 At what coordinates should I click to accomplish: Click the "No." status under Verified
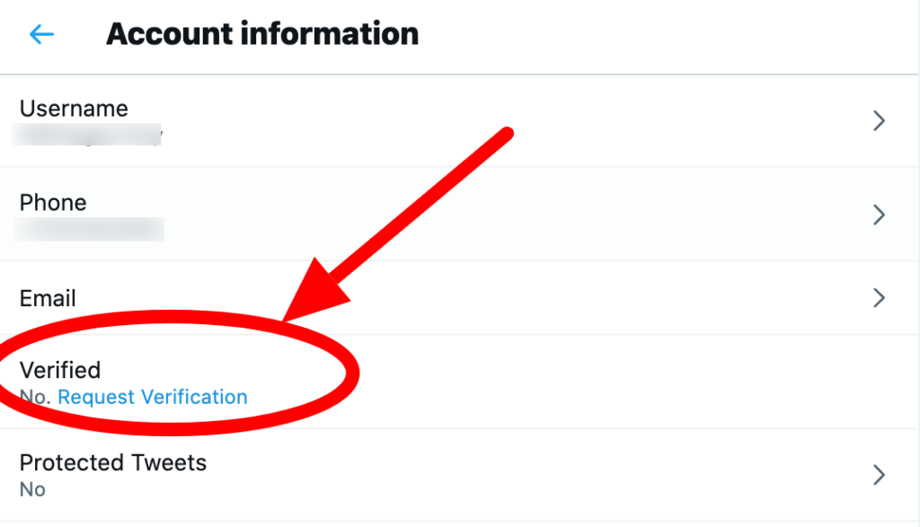coord(36,397)
